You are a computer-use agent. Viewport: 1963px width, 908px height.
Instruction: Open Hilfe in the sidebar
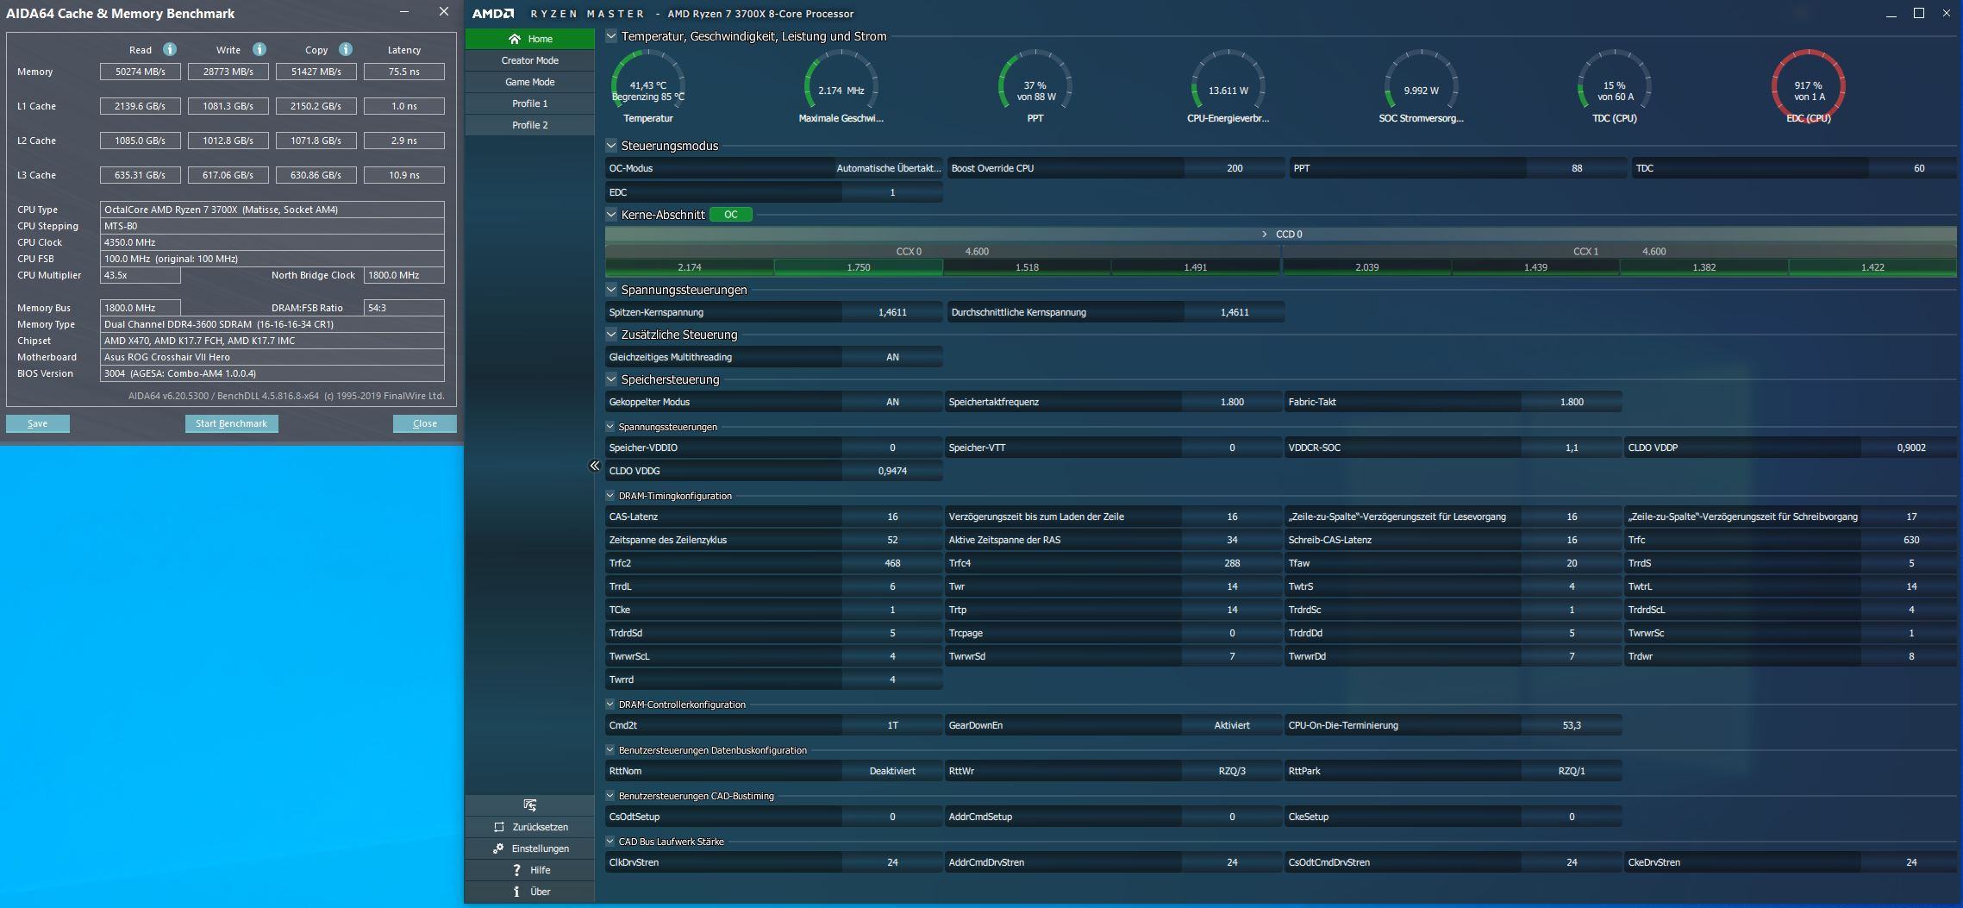click(529, 870)
